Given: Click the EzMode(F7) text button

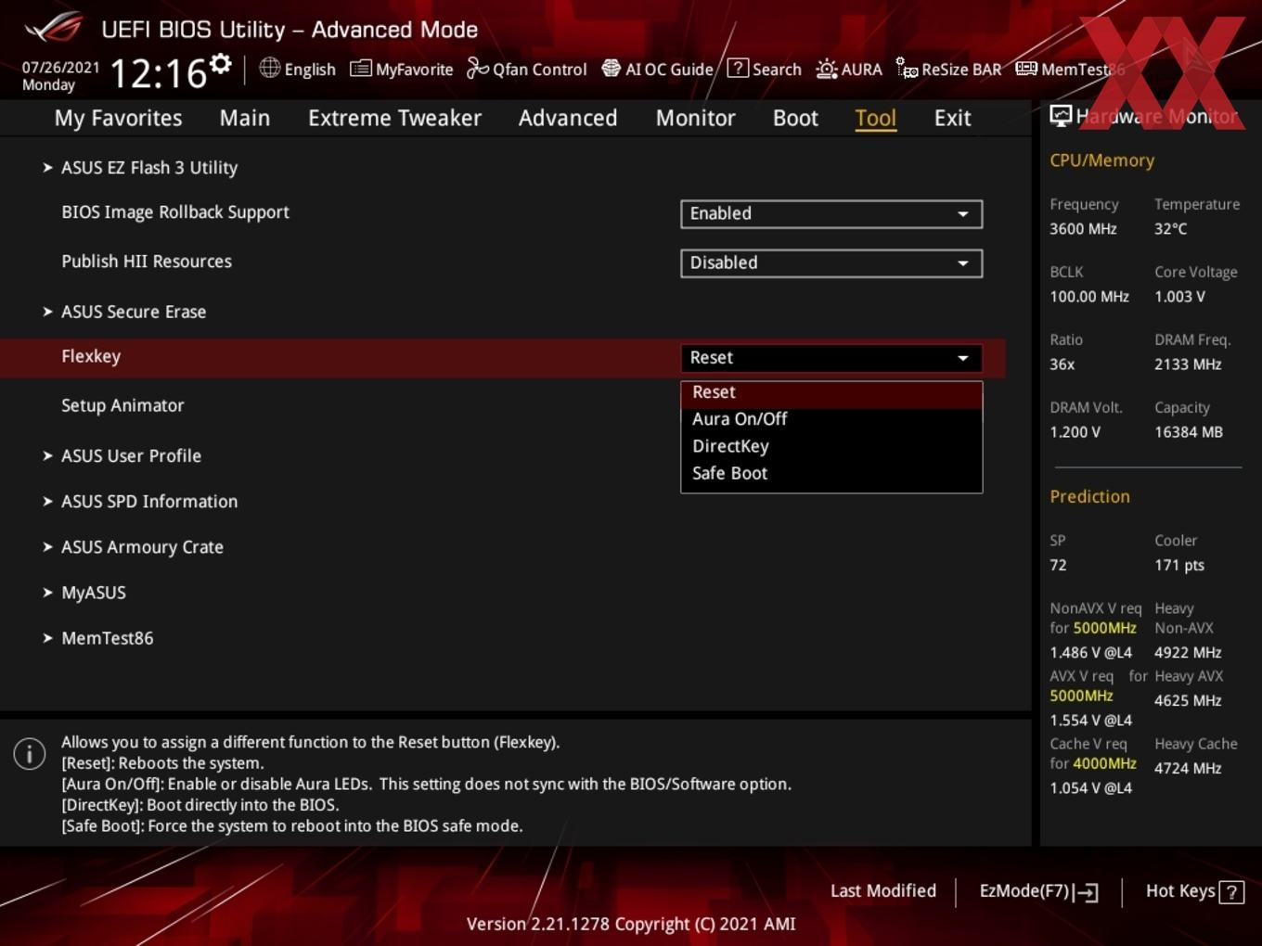Looking at the screenshot, I should pos(1024,891).
